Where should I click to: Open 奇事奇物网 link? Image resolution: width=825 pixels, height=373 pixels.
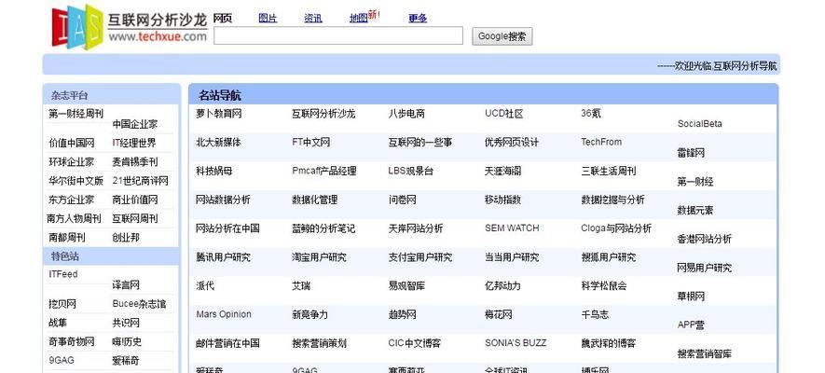coord(72,342)
